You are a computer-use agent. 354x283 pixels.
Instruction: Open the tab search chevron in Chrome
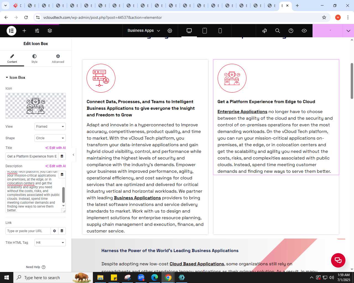pyautogui.click(x=6, y=6)
